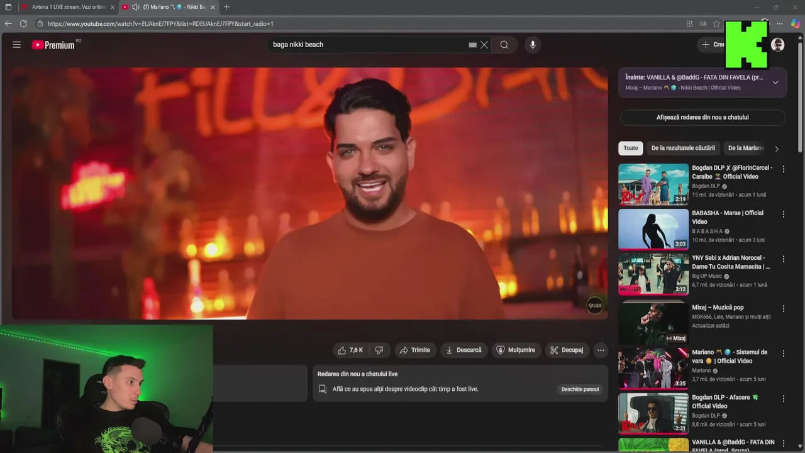Click title 'BABASHA - Marae | Official Video'

(x=728, y=218)
